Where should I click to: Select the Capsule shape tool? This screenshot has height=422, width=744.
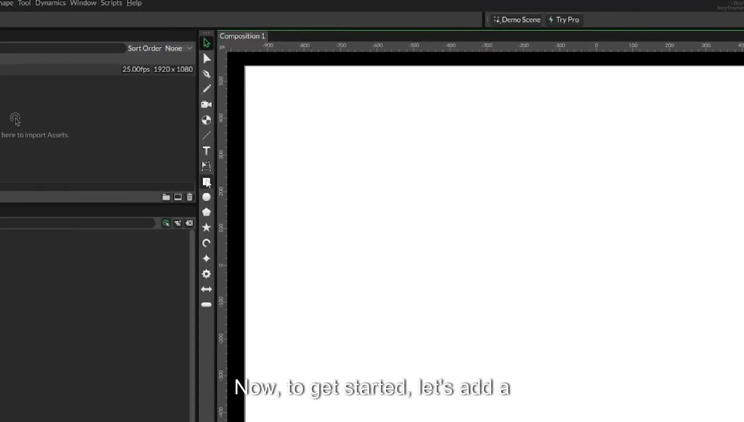pos(206,304)
